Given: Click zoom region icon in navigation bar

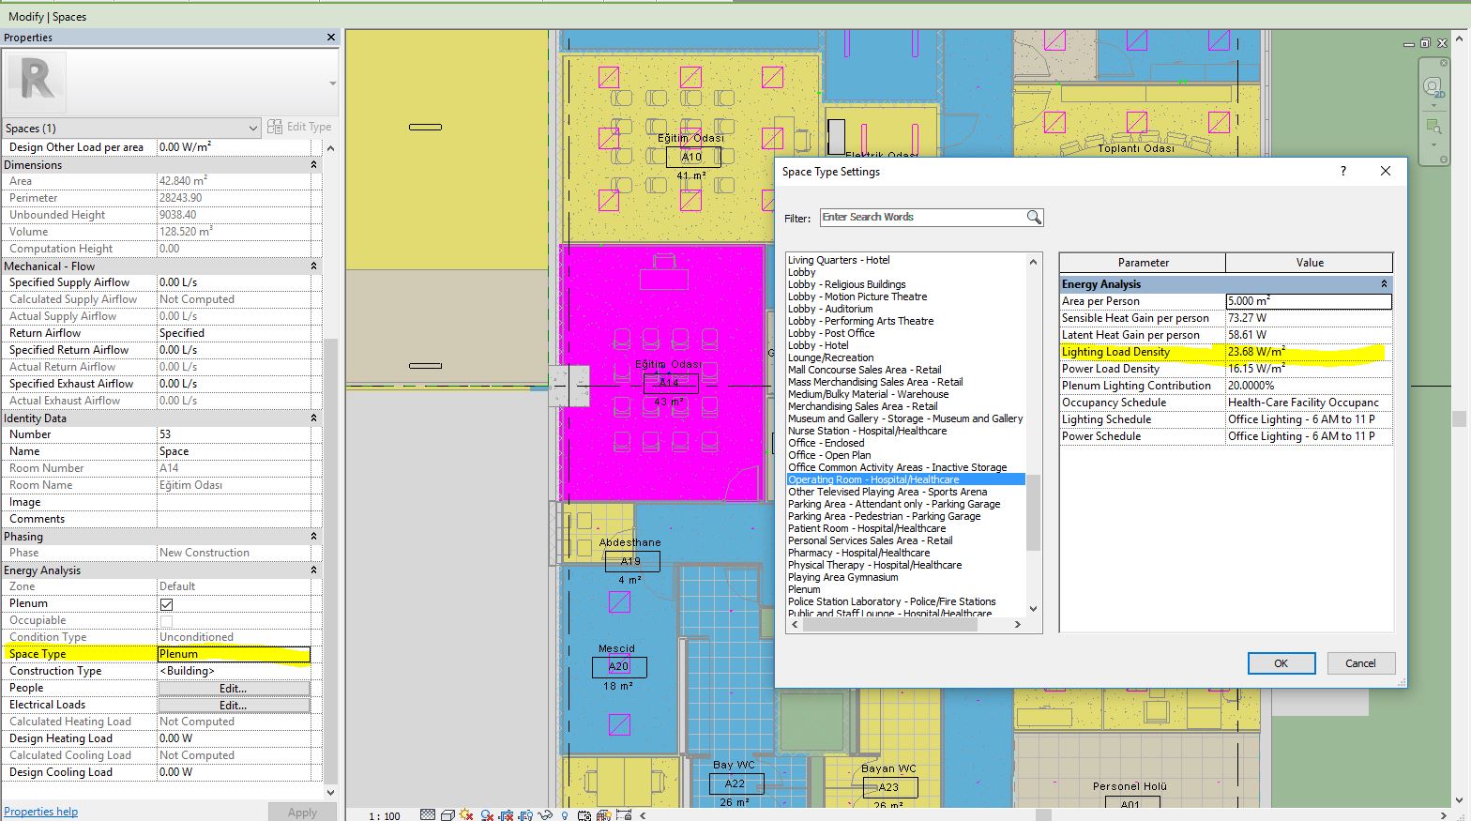Looking at the screenshot, I should (1433, 126).
